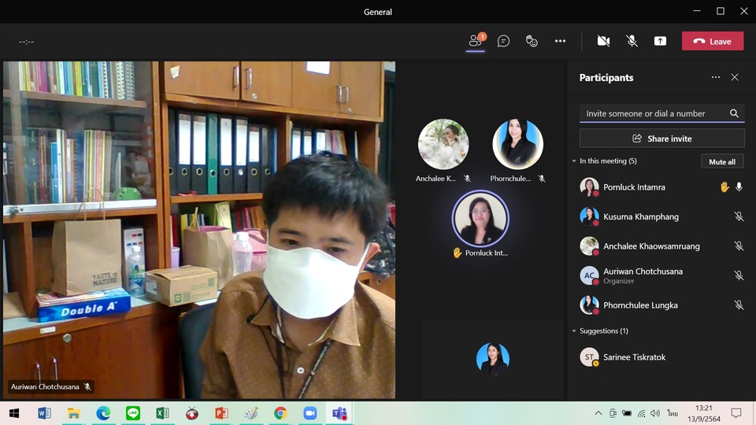Image resolution: width=756 pixels, height=425 pixels.
Task: Click Anchalee Khaowsamruang's muted microphone icon
Action: (x=739, y=246)
